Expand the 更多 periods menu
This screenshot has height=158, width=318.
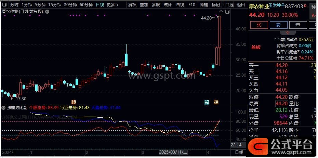pyautogui.click(x=112, y=5)
